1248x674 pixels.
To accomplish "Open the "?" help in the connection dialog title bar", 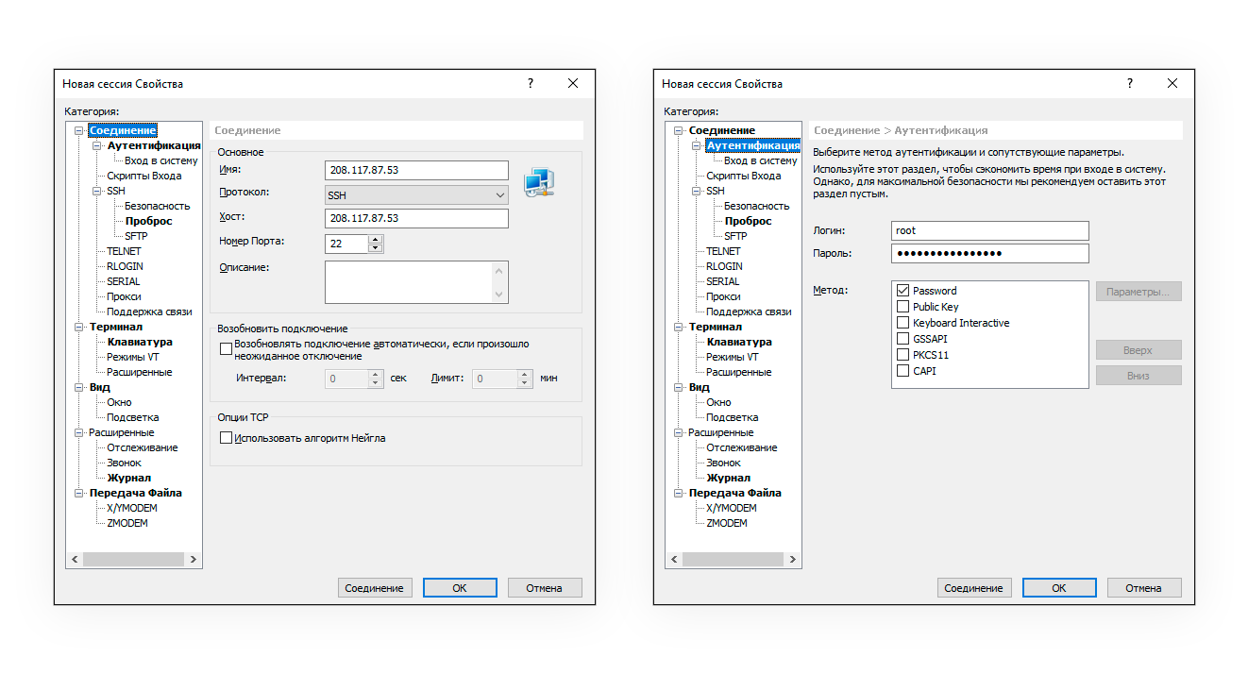I will 531,83.
